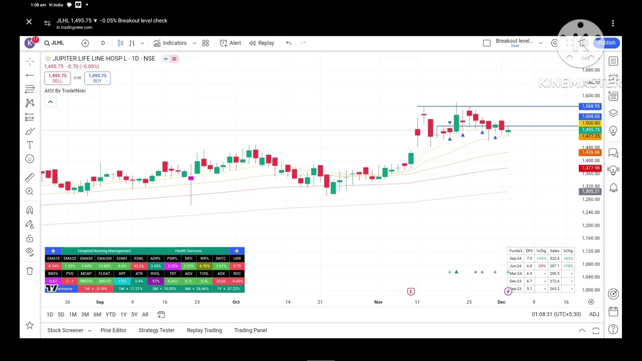Open the alerts clock panel
Viewport: 642px width, 361px height.
(613, 79)
